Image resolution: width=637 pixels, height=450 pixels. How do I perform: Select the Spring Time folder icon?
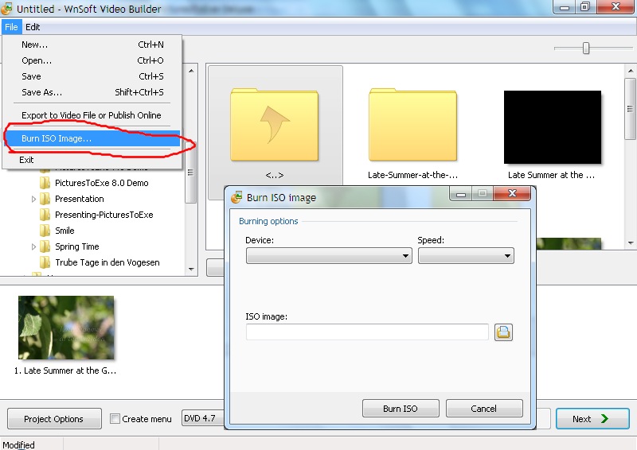tap(45, 246)
